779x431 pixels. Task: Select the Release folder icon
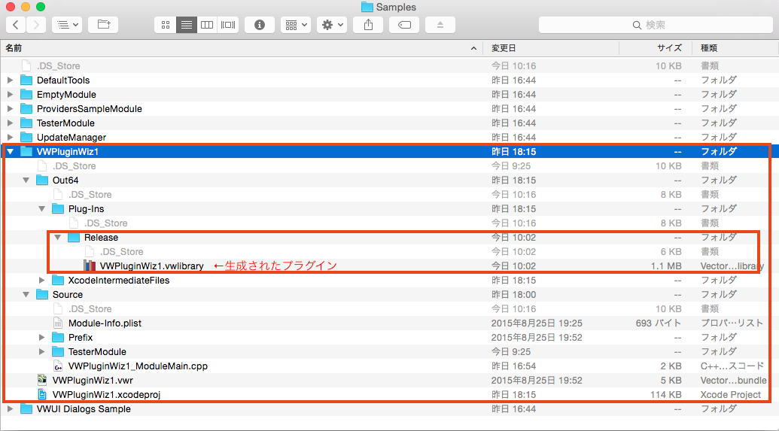[x=74, y=238]
